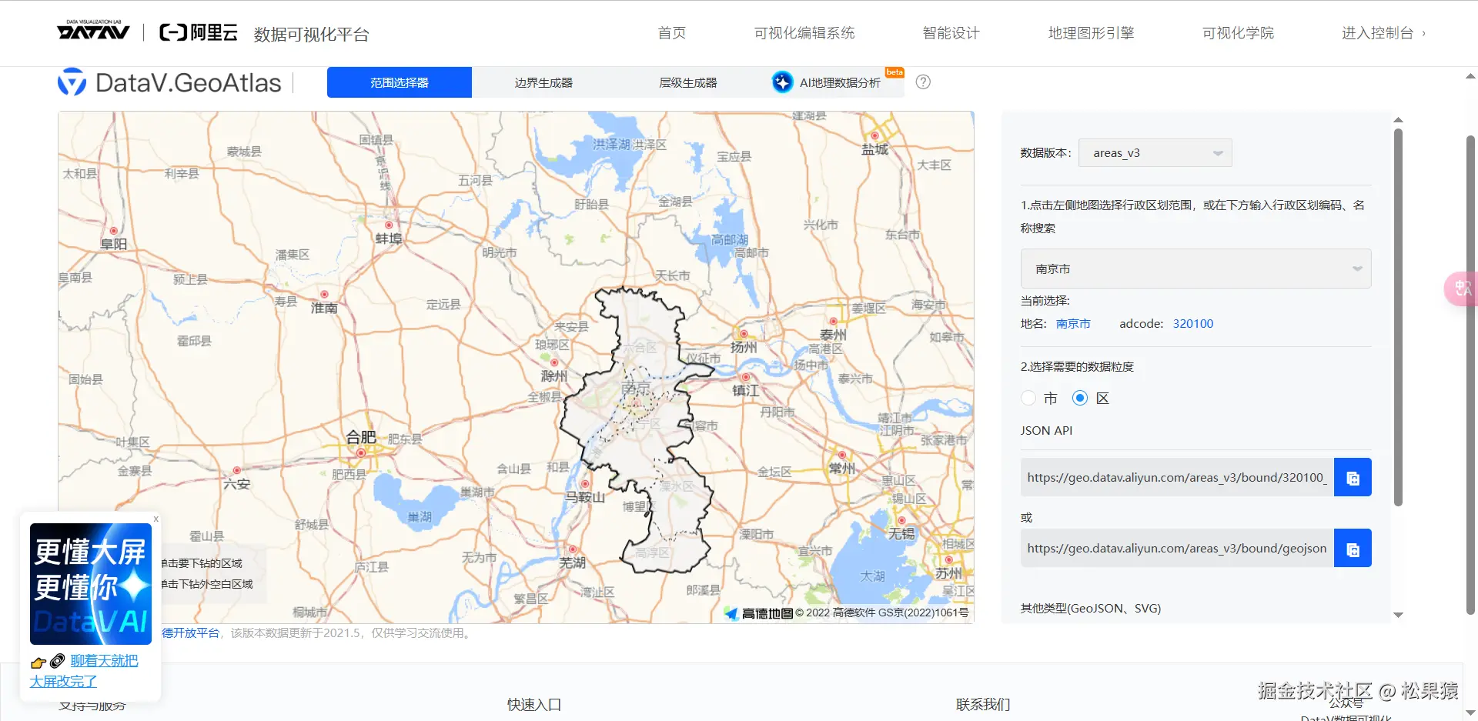Click 六安 on the map
The image size is (1478, 721).
(x=236, y=484)
